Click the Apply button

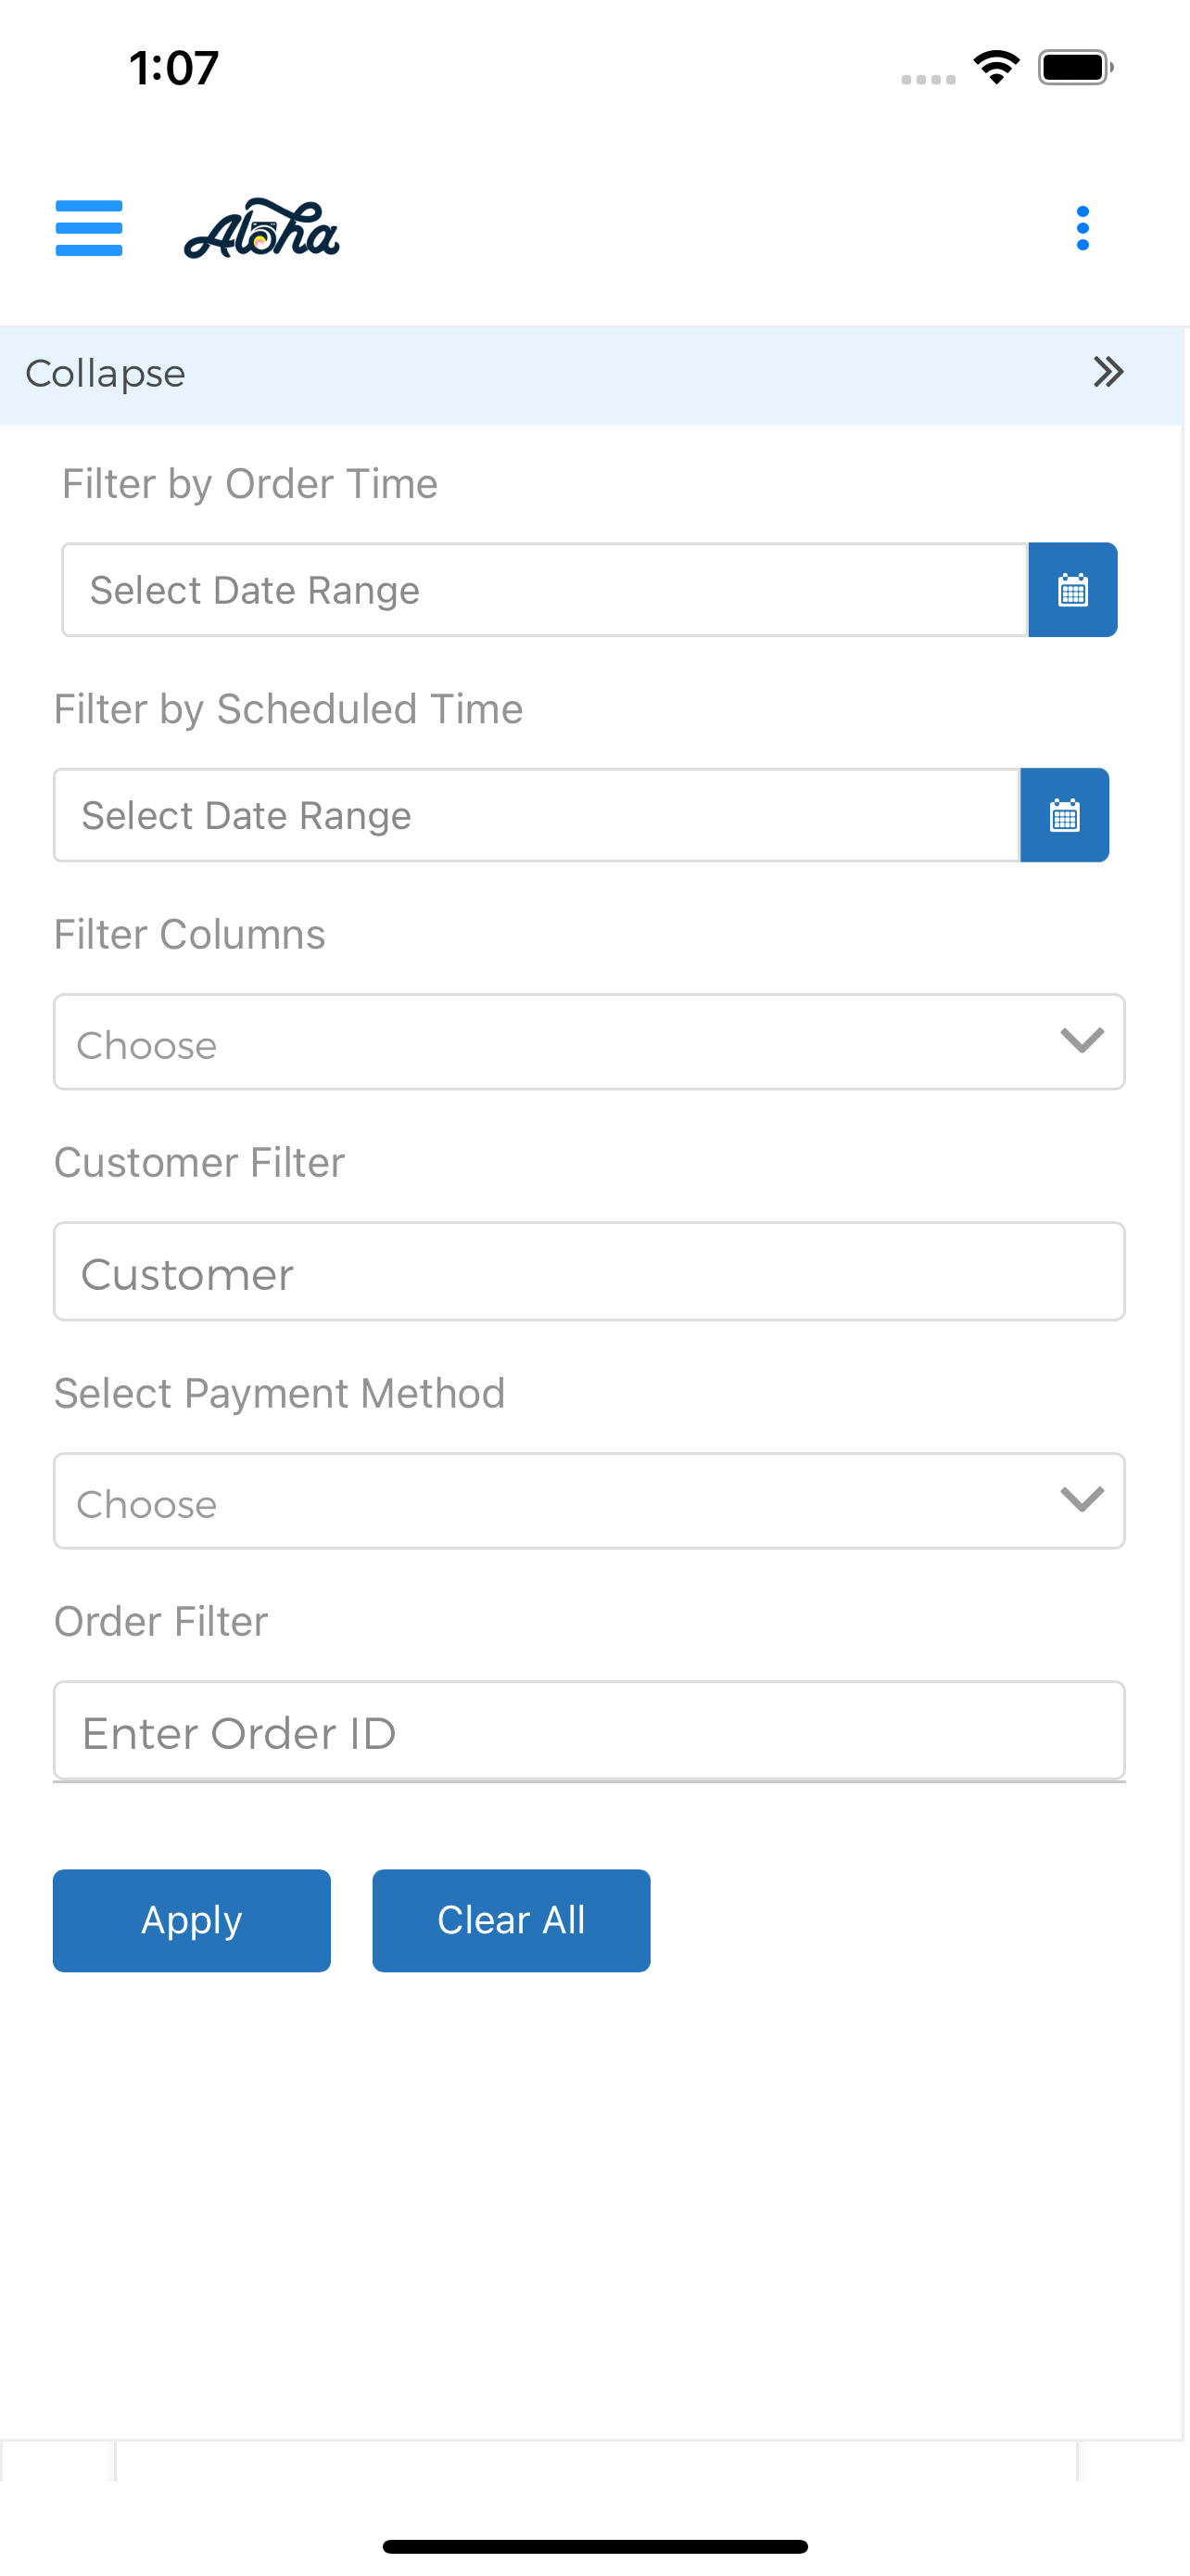pos(192,1920)
